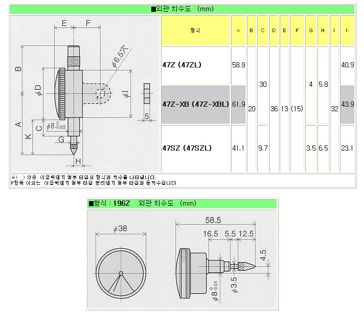Click the black square bullet before 외관 치수도
The width and height of the screenshot is (364, 319).
click(153, 9)
